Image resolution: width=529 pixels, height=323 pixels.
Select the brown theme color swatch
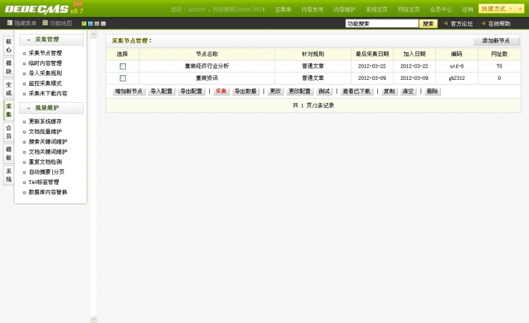97,23
